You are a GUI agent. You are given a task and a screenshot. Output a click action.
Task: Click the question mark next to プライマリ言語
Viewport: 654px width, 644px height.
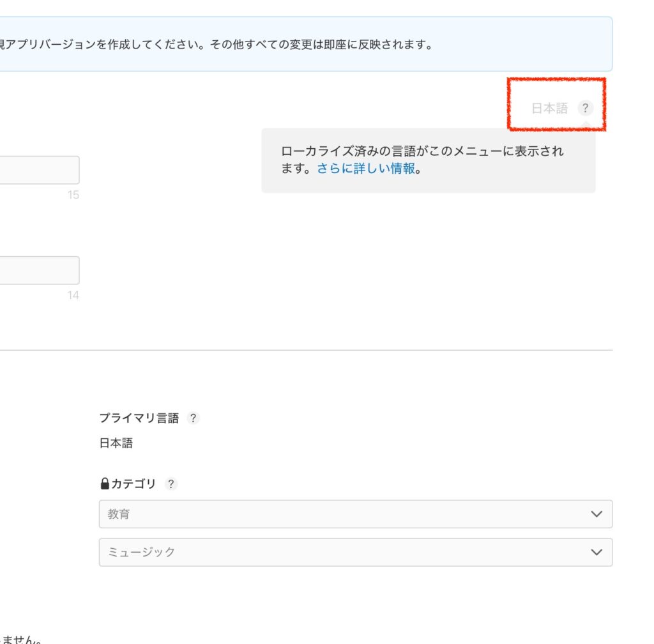pyautogui.click(x=193, y=418)
